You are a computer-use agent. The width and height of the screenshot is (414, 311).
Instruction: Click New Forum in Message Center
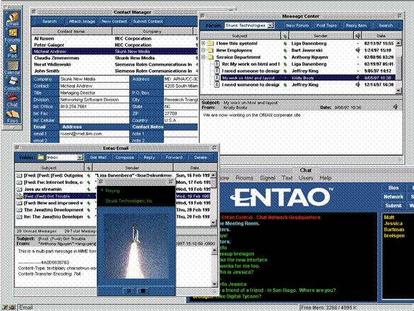[297, 25]
